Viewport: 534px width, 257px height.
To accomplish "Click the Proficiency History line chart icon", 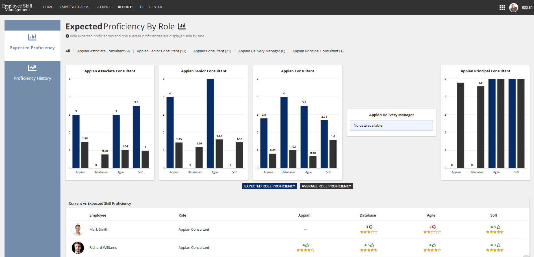I will pyautogui.click(x=32, y=68).
